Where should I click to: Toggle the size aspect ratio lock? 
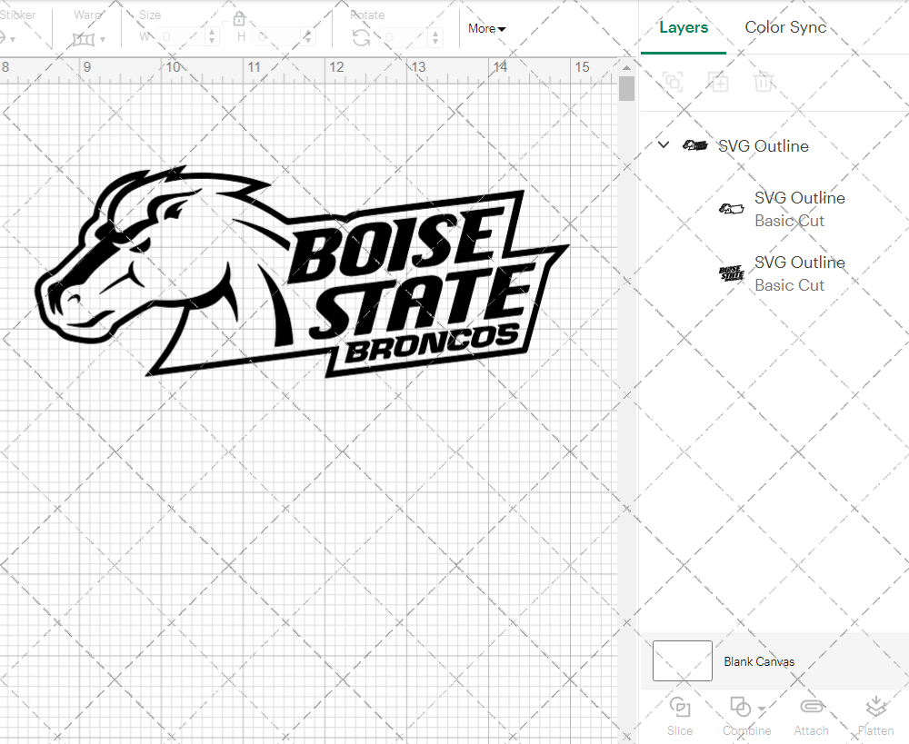click(x=238, y=18)
